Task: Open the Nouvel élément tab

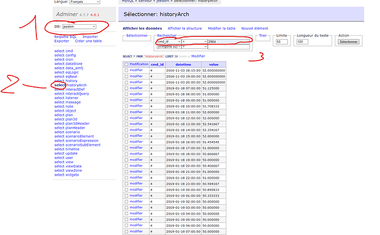Action: tap(254, 28)
